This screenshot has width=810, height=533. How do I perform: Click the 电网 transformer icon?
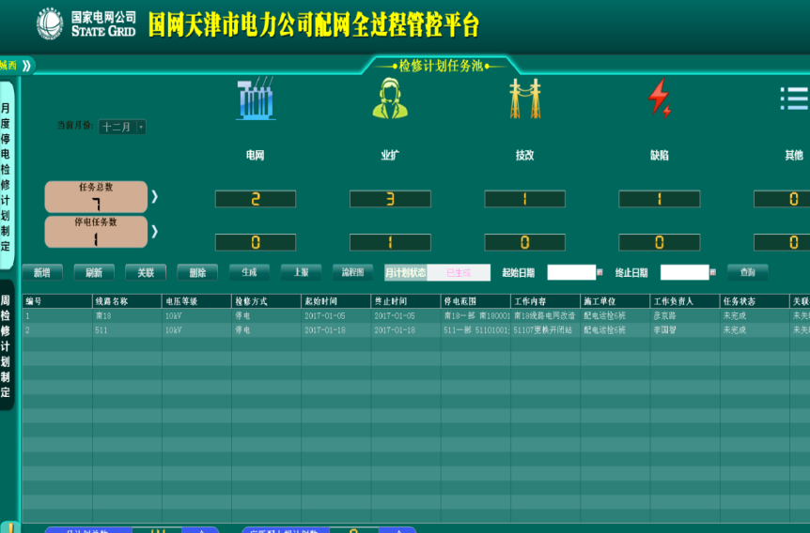pyautogui.click(x=255, y=99)
